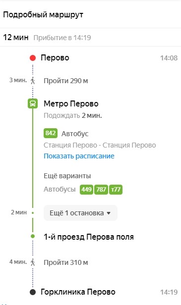Click the red Перово start point marker

33,58
